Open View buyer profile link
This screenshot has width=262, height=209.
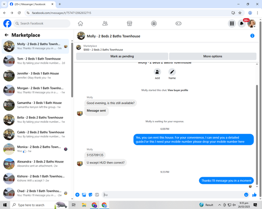tap(178, 90)
